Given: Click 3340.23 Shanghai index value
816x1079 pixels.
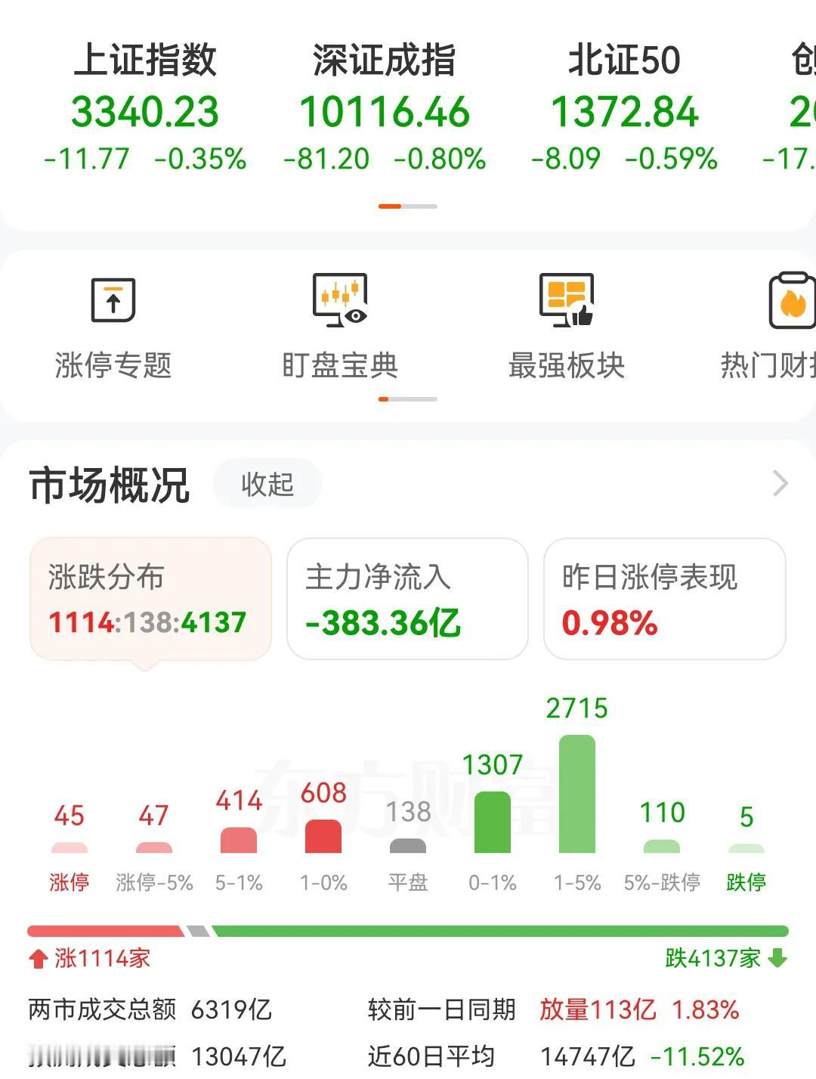Looking at the screenshot, I should click(x=145, y=112).
